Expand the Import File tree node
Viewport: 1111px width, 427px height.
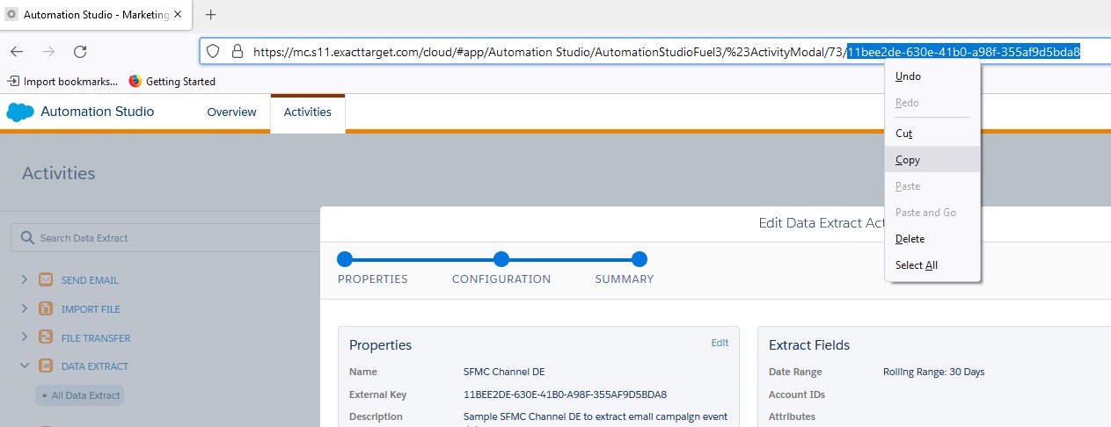(x=25, y=309)
